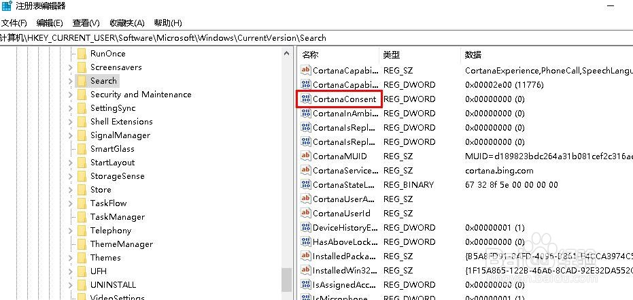Expand the StartLayout key
Viewport: 633px width, 300px height.
tap(71, 163)
